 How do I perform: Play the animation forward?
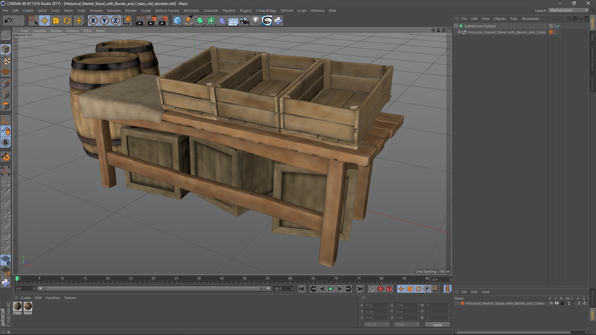click(331, 289)
